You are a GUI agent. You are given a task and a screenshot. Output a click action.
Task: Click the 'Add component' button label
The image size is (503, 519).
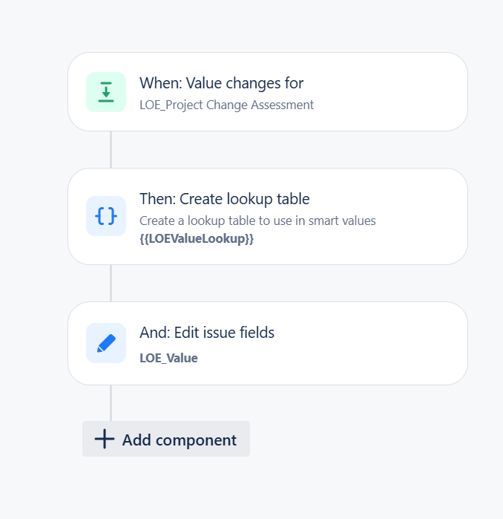[180, 440]
